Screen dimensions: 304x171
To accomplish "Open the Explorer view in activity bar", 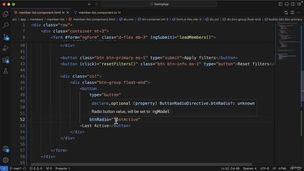I will tap(6, 14).
